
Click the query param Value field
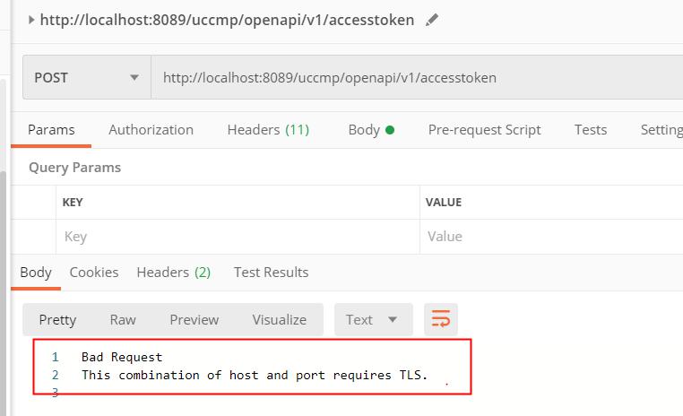click(x=551, y=237)
